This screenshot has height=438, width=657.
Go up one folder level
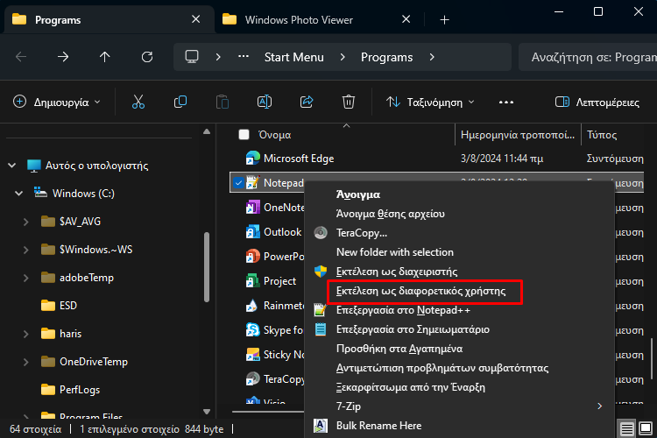105,57
